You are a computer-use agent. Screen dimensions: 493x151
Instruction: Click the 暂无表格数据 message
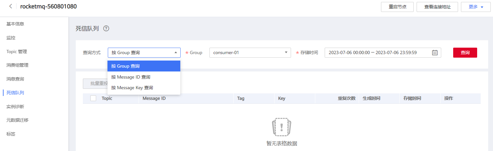(x=281, y=144)
